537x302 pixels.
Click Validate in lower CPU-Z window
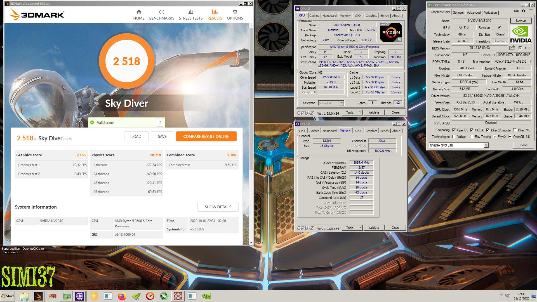coord(374,228)
